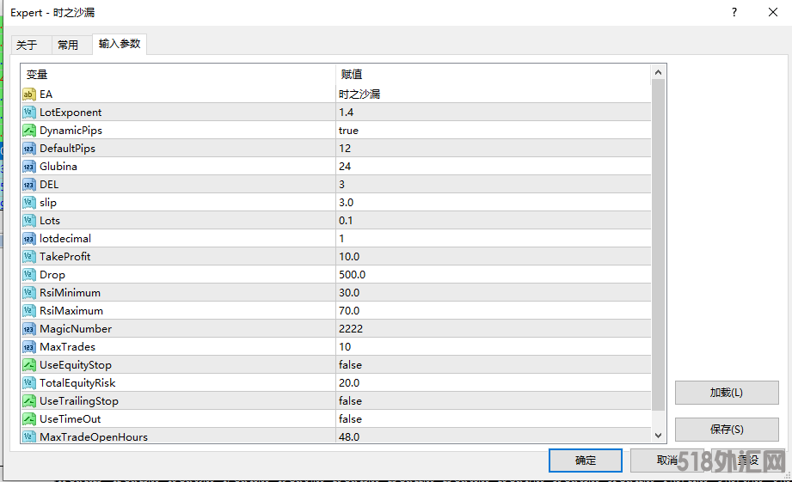Select the DynamicPips true value cell
Screen dimensions: 792x482
(348, 131)
